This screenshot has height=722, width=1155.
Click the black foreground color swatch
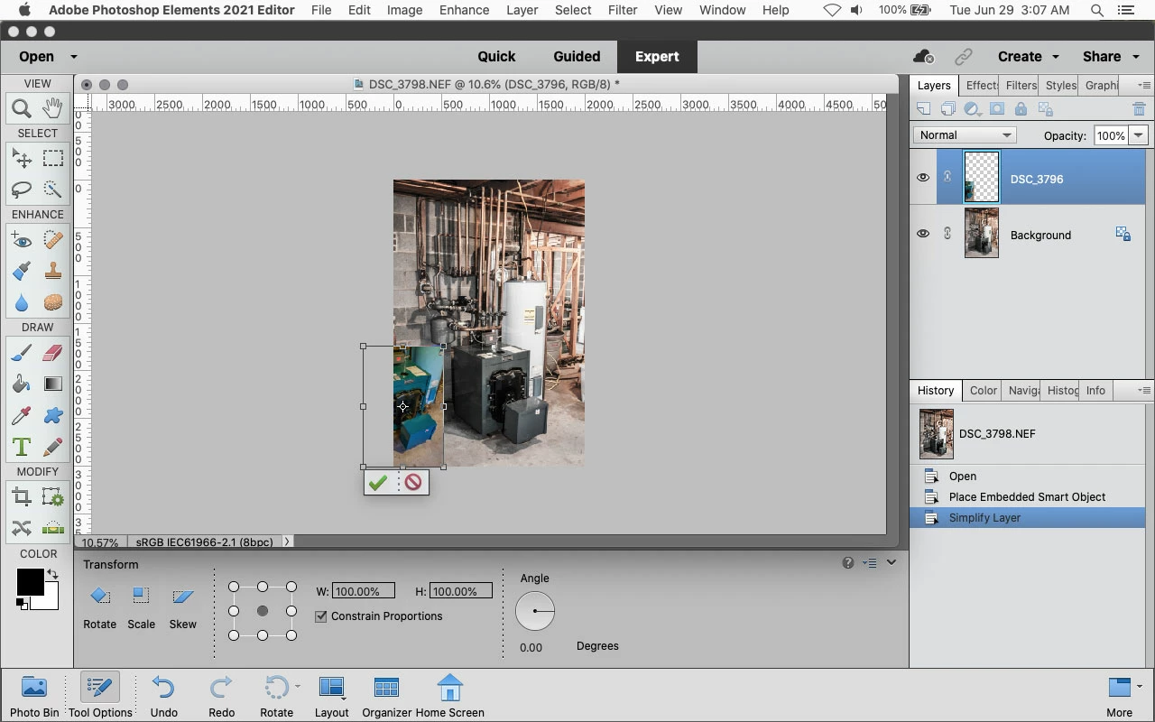(29, 582)
